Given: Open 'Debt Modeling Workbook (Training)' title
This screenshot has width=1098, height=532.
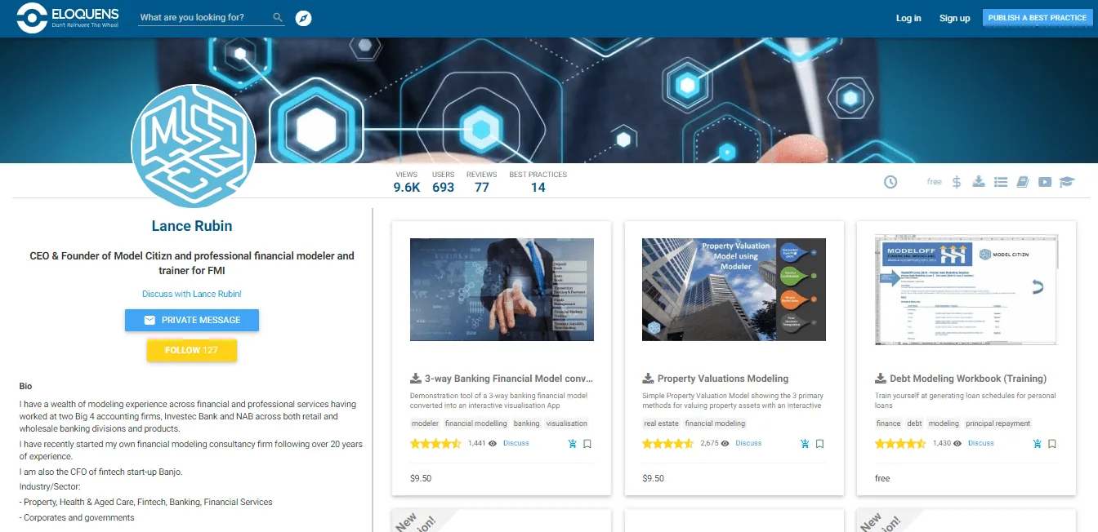Looking at the screenshot, I should tap(968, 379).
